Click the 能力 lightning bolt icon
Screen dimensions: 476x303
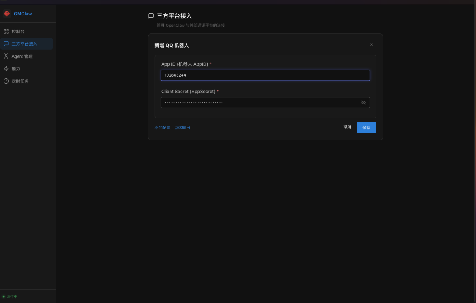click(x=6, y=69)
